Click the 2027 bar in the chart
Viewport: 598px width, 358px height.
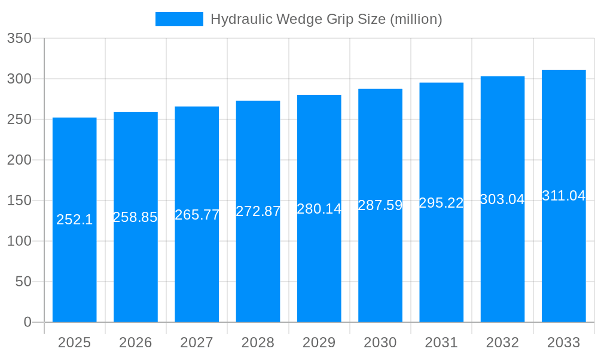pos(197,215)
